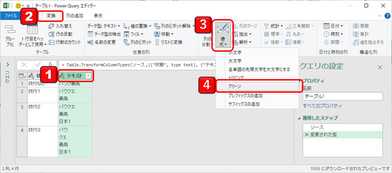392x173 pixels.
Task: Click table icon at grid corner
Action: (x=22, y=76)
